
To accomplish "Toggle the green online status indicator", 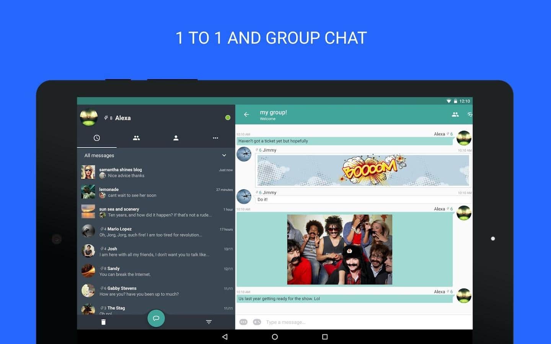I will [228, 118].
